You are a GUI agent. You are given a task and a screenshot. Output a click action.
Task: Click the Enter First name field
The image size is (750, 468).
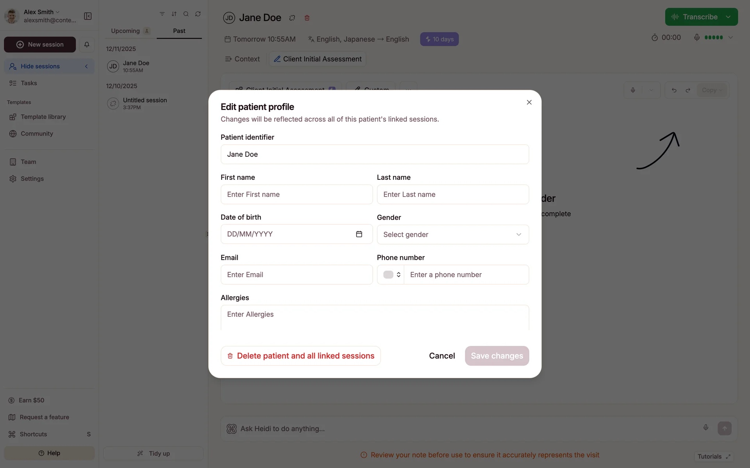coord(296,194)
